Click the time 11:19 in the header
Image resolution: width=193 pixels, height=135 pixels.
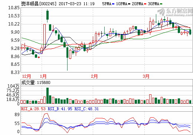coord(89,4)
